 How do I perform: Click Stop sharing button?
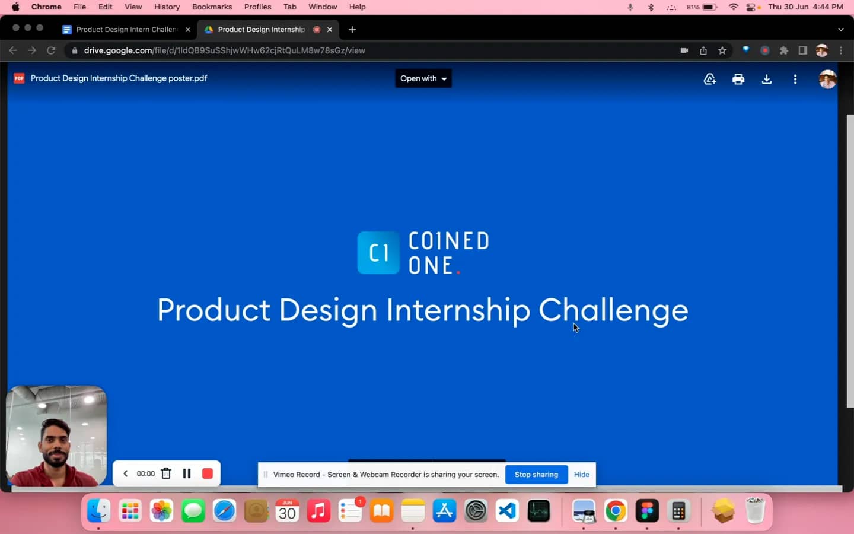(x=536, y=475)
